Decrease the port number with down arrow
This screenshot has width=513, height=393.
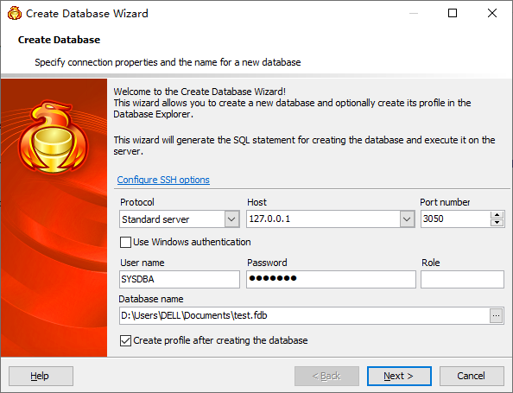point(497,223)
